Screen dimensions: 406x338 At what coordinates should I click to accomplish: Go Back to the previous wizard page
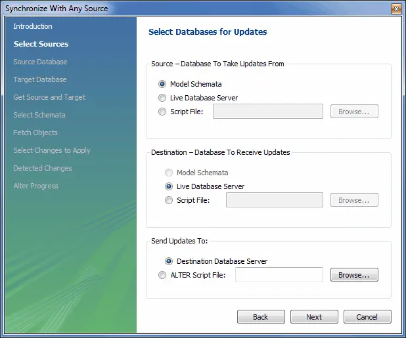tap(261, 317)
